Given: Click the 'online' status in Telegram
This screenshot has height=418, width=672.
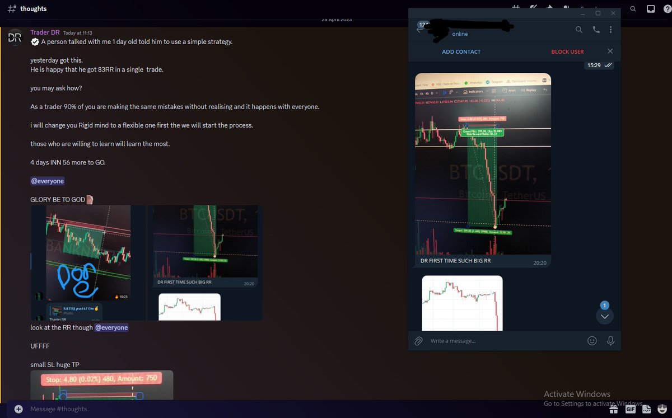Looking at the screenshot, I should (460, 34).
